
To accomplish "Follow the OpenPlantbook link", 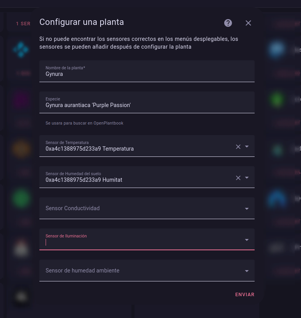I will [108, 123].
